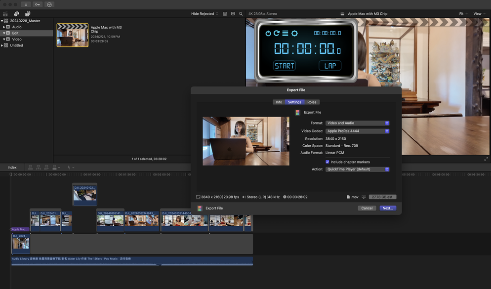Screen dimensions: 491x289
Task: Show Background Tasks checkmark button
Action: (x=49, y=4)
